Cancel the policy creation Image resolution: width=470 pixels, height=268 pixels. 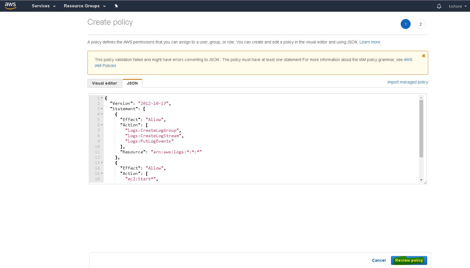(379, 260)
